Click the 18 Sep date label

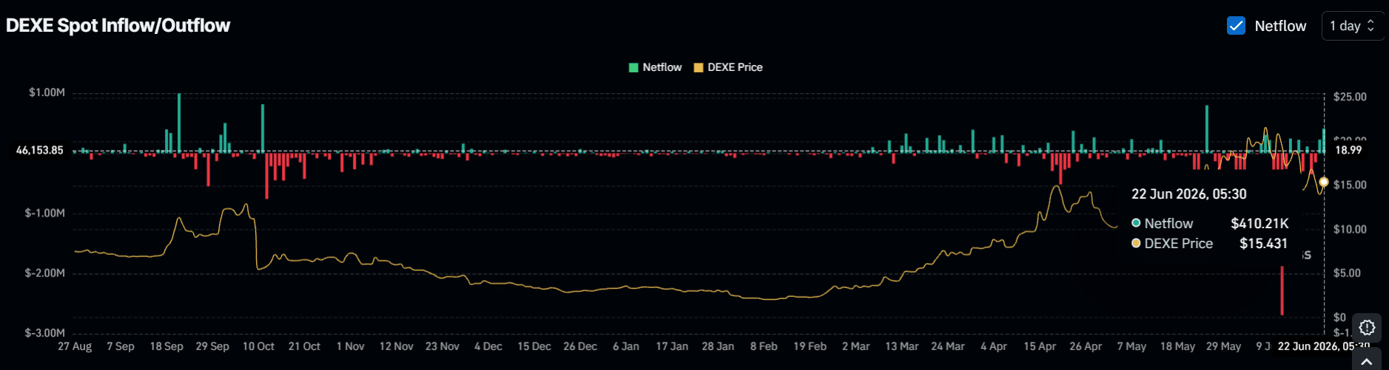click(167, 346)
